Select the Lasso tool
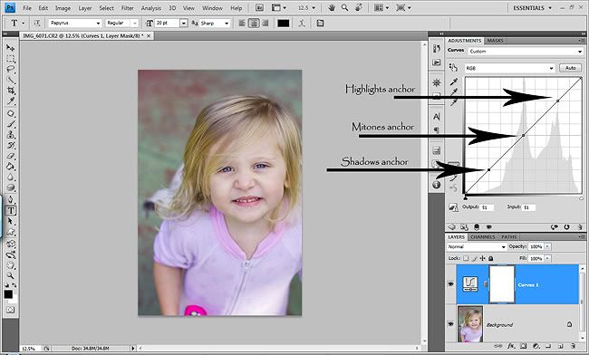Screen dimensions: 589x355 [11, 69]
